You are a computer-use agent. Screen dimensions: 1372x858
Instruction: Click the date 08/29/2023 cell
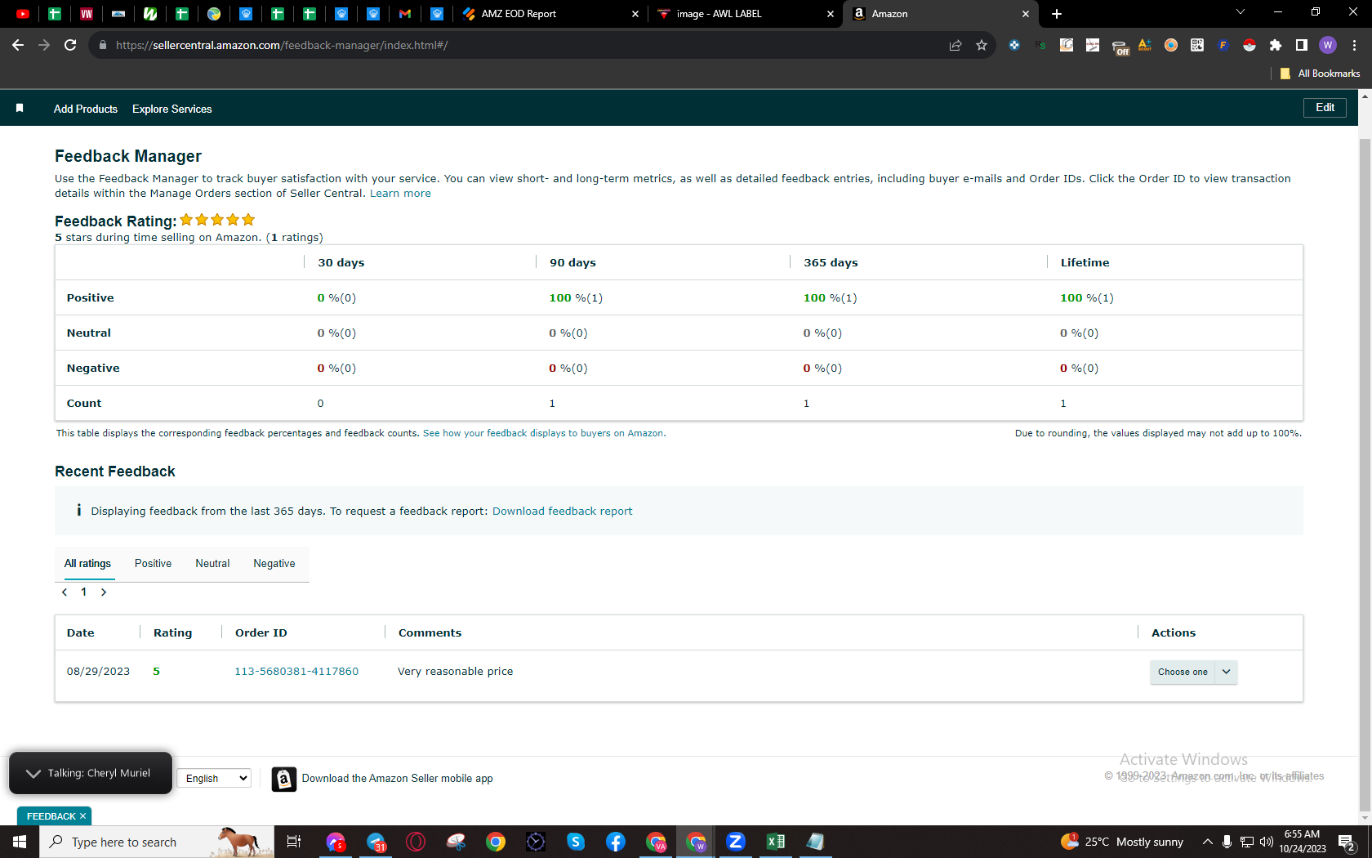[x=98, y=672]
